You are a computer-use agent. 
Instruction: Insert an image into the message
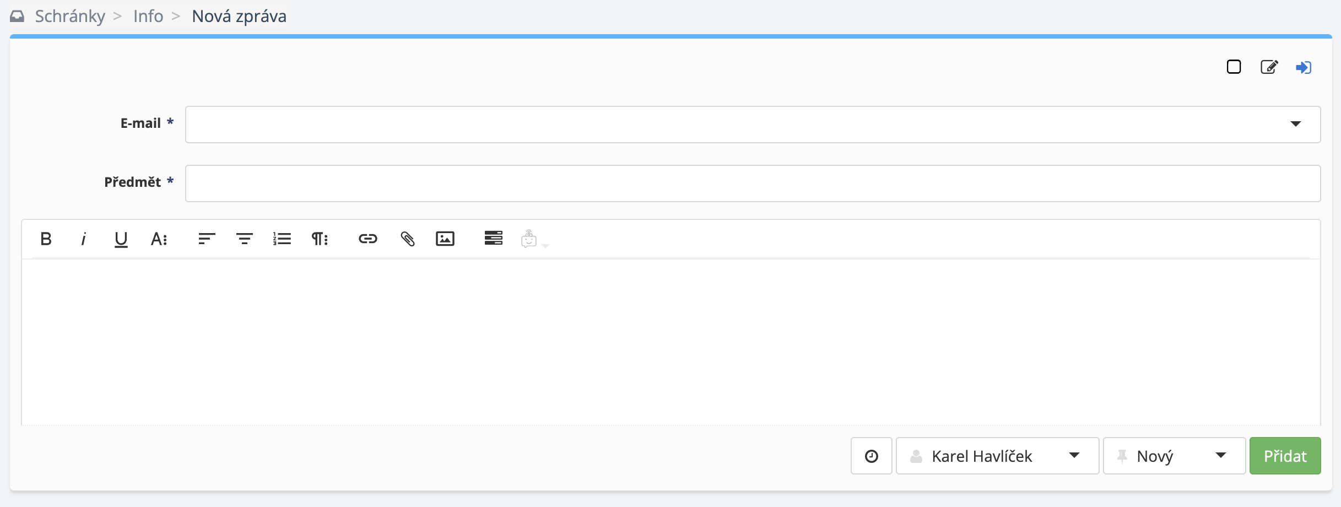coord(445,239)
